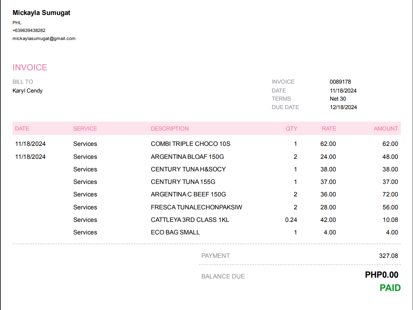The width and height of the screenshot is (413, 310).
Task: Click the DATE column header in table
Action: click(22, 129)
